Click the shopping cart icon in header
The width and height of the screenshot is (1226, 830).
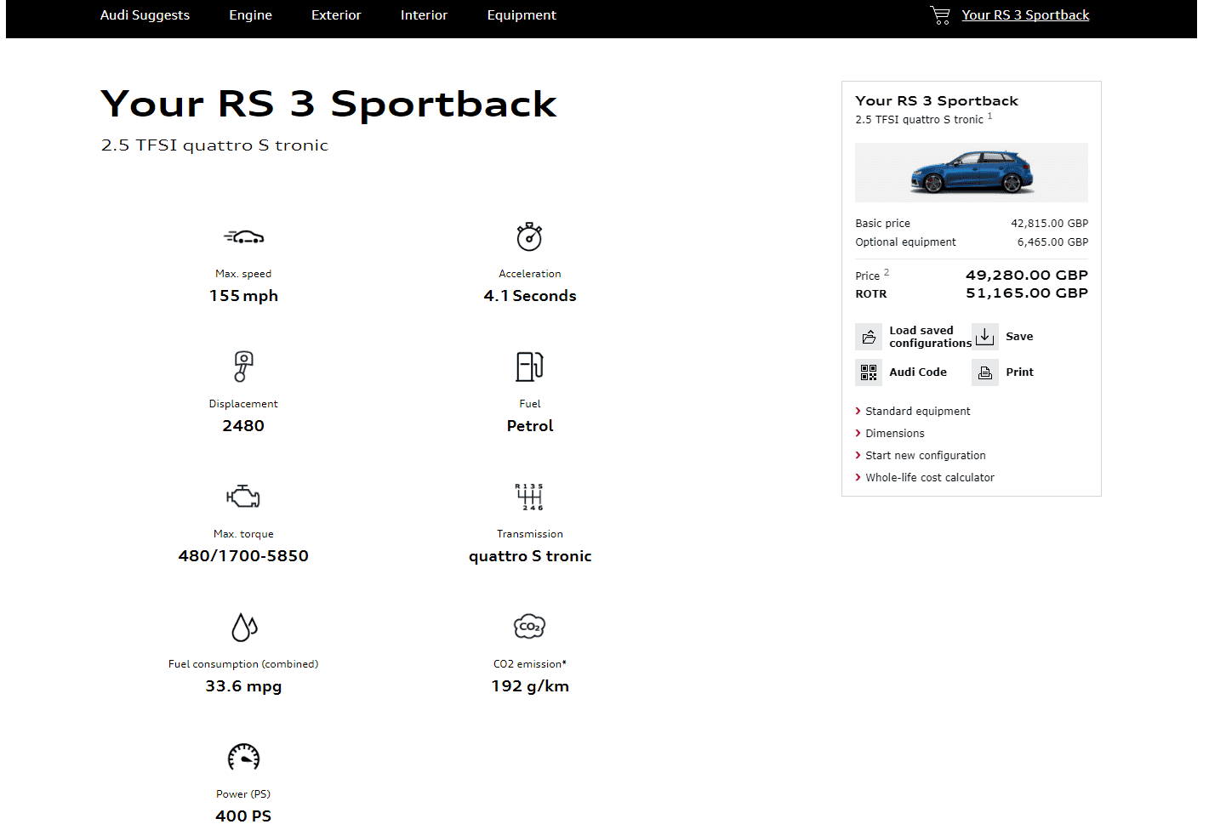click(940, 15)
